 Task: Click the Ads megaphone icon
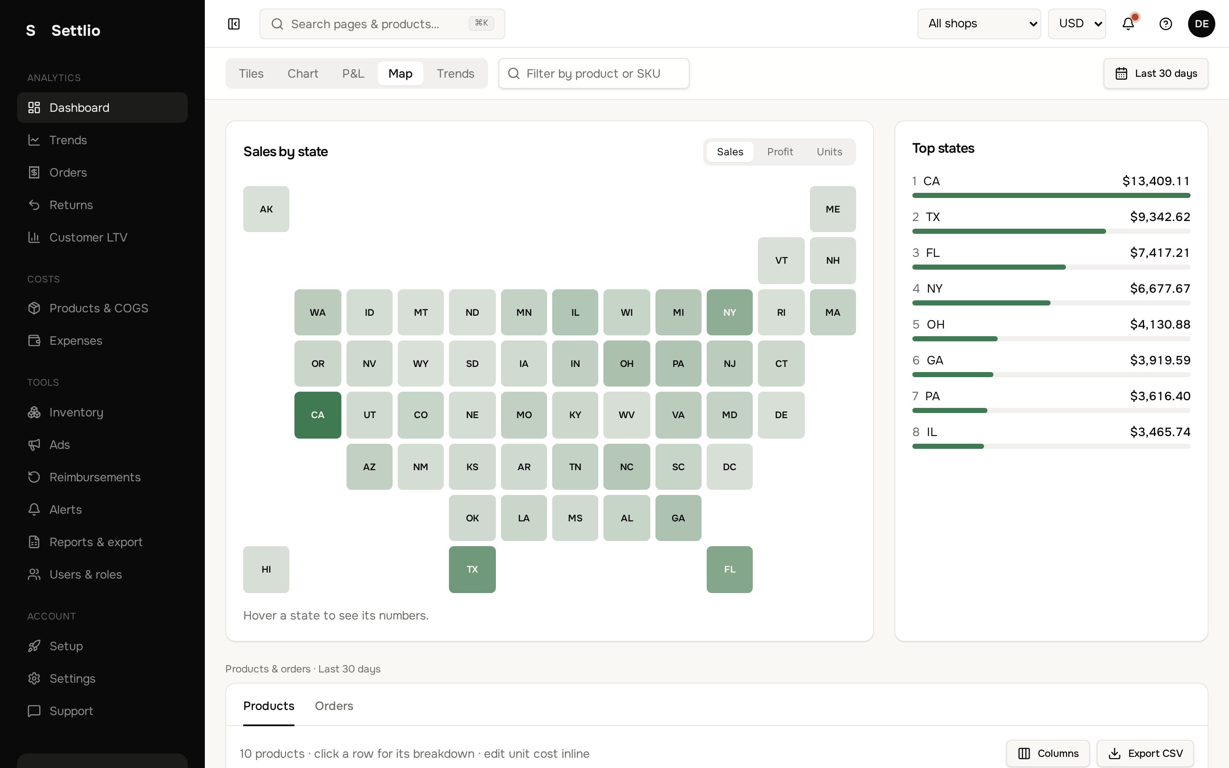click(x=34, y=445)
